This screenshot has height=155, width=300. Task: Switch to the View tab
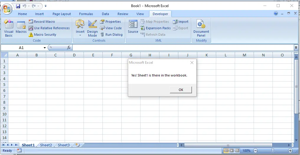140,14
